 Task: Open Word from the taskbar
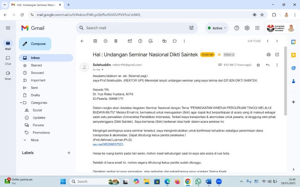pos(209,182)
